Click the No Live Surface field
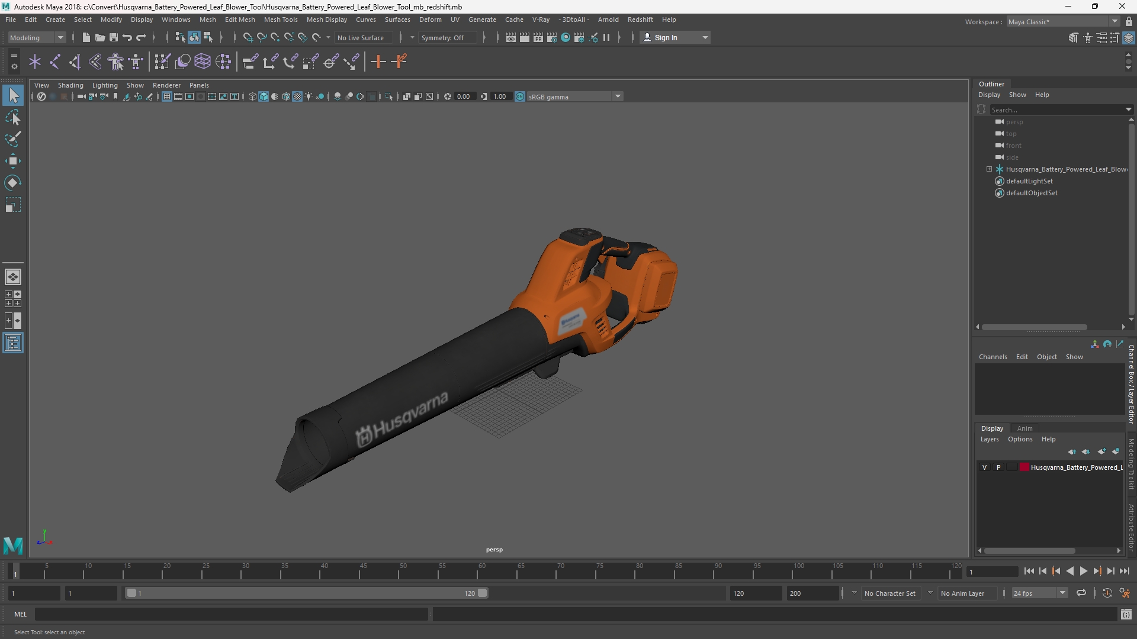The height and width of the screenshot is (639, 1137). pyautogui.click(x=362, y=37)
